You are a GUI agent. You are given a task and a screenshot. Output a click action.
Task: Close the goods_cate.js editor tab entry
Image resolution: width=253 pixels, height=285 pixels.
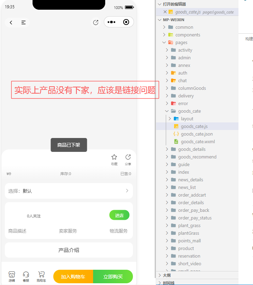pos(165,12)
